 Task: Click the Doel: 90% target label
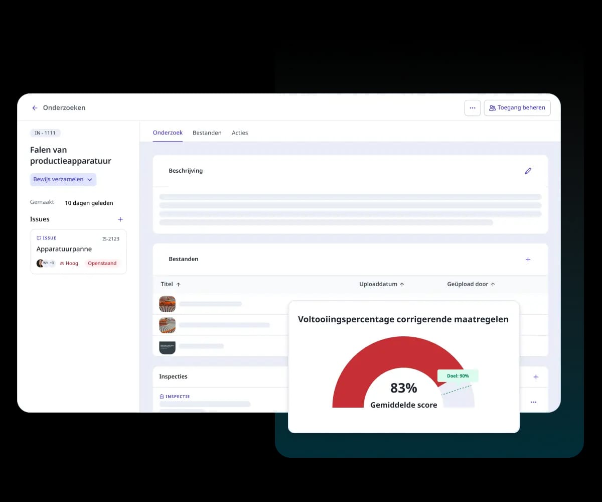point(458,376)
